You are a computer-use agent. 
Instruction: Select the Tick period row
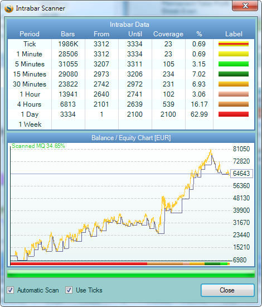[131, 44]
